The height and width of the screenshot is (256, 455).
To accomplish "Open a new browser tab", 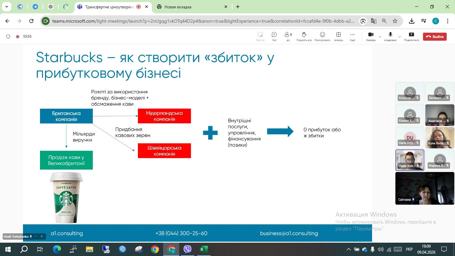I will (x=238, y=7).
